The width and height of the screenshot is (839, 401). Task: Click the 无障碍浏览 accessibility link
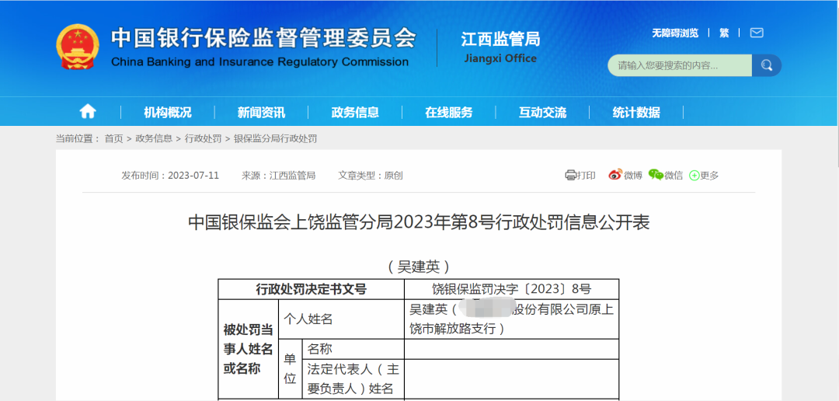674,33
